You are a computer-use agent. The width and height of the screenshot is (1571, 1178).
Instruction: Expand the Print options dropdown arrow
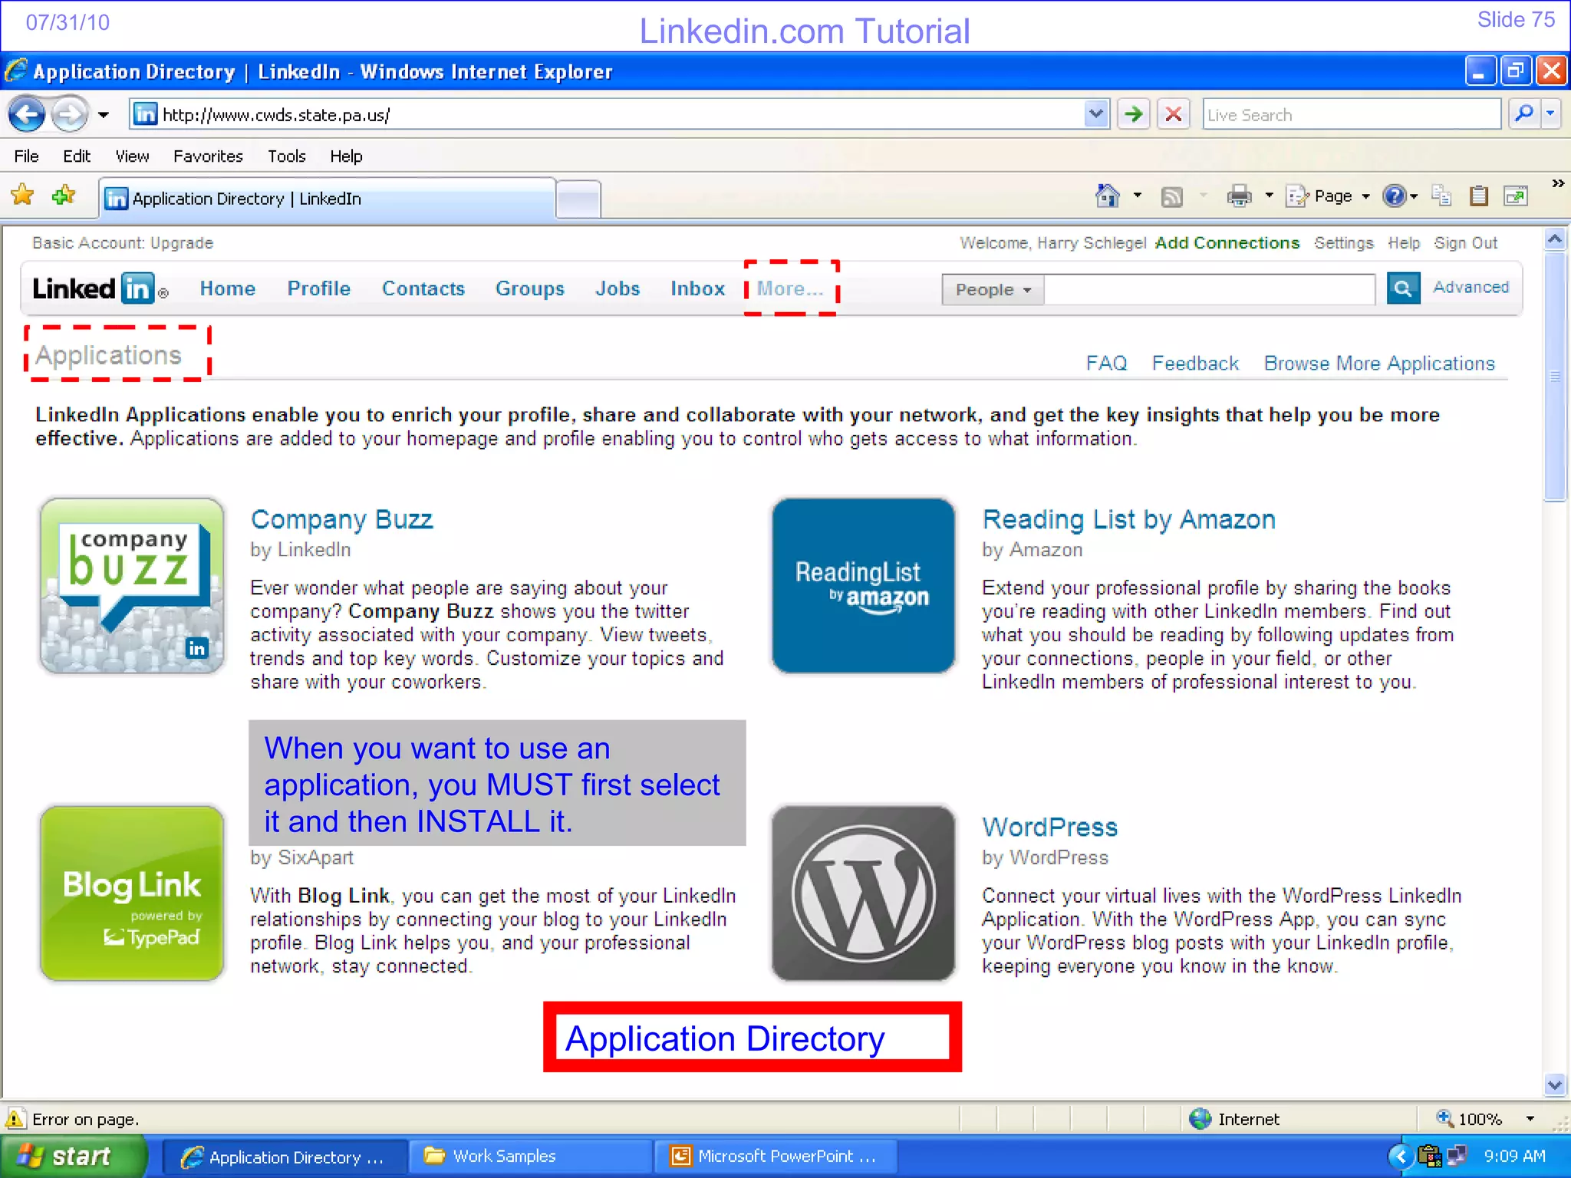tap(1269, 196)
